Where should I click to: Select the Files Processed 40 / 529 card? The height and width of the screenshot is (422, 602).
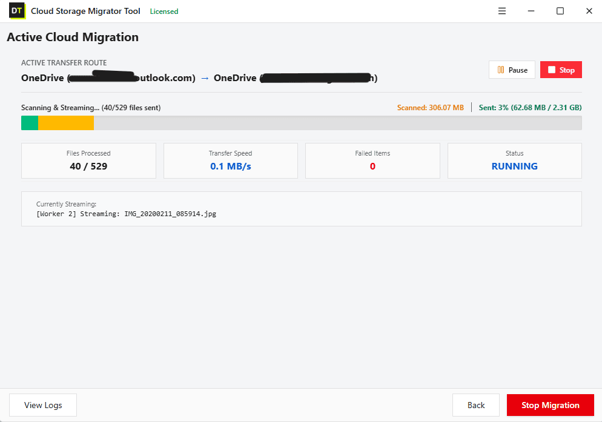(x=88, y=161)
